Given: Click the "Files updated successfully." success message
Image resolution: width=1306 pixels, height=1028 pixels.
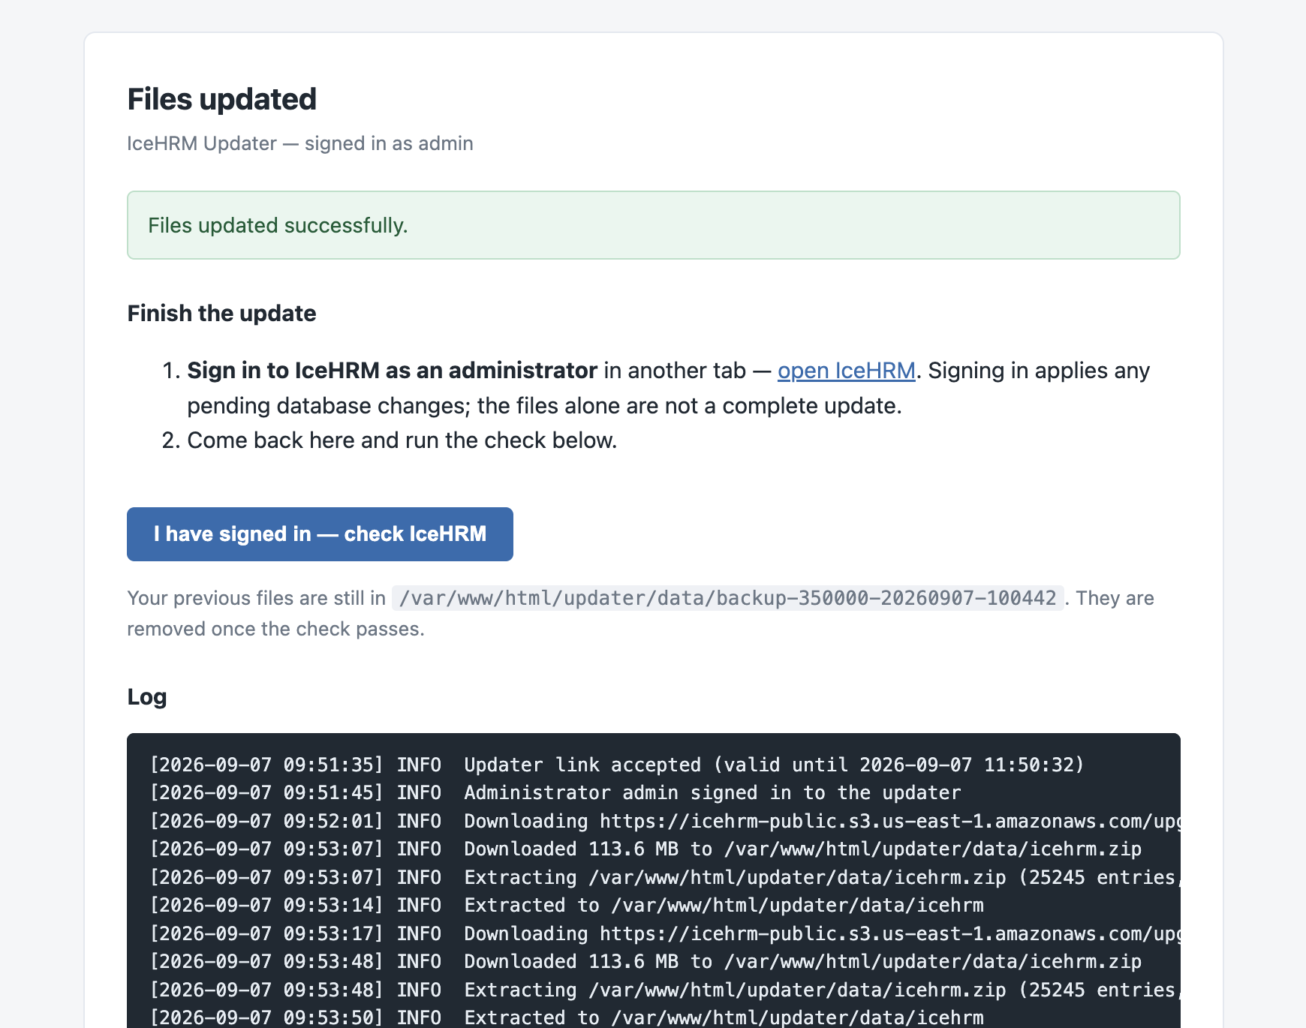Looking at the screenshot, I should (654, 225).
